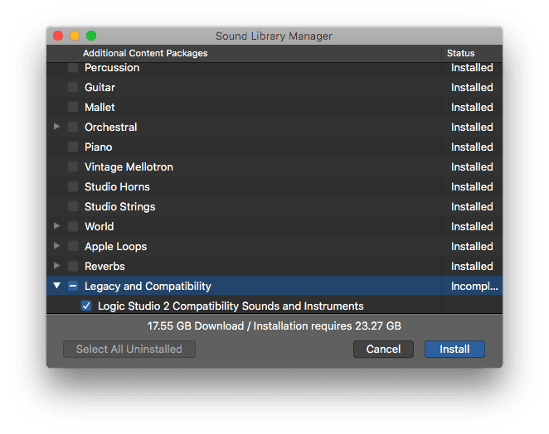Select the Mallet row label

pyautogui.click(x=100, y=107)
